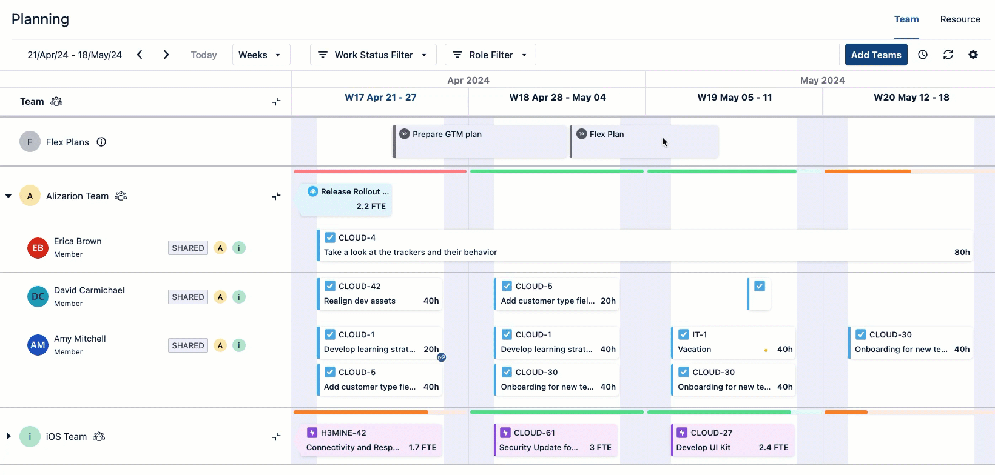Viewport: 995px width, 475px height.
Task: Click the Flex Plans info icon
Action: click(x=101, y=142)
